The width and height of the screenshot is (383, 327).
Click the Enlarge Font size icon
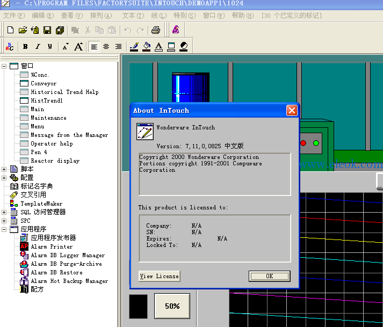tap(78, 46)
